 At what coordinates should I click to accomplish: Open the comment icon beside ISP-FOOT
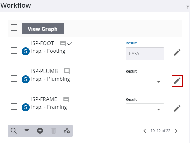coord(63,43)
